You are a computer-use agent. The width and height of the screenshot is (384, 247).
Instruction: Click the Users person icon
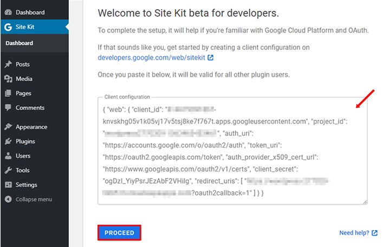(8, 155)
